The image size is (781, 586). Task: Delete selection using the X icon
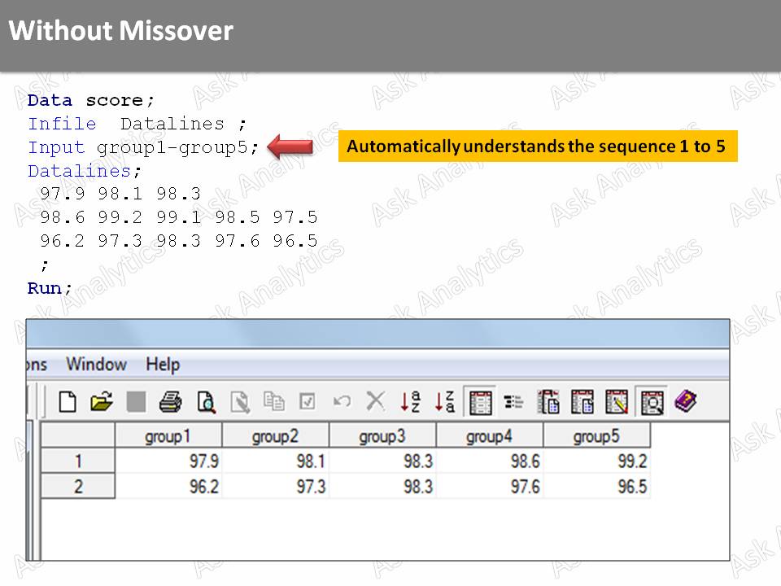[375, 401]
